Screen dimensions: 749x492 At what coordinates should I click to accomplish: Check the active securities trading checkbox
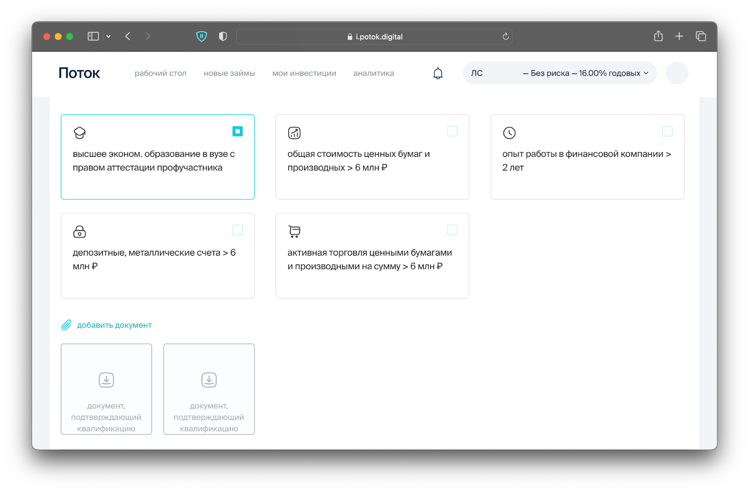(x=452, y=230)
